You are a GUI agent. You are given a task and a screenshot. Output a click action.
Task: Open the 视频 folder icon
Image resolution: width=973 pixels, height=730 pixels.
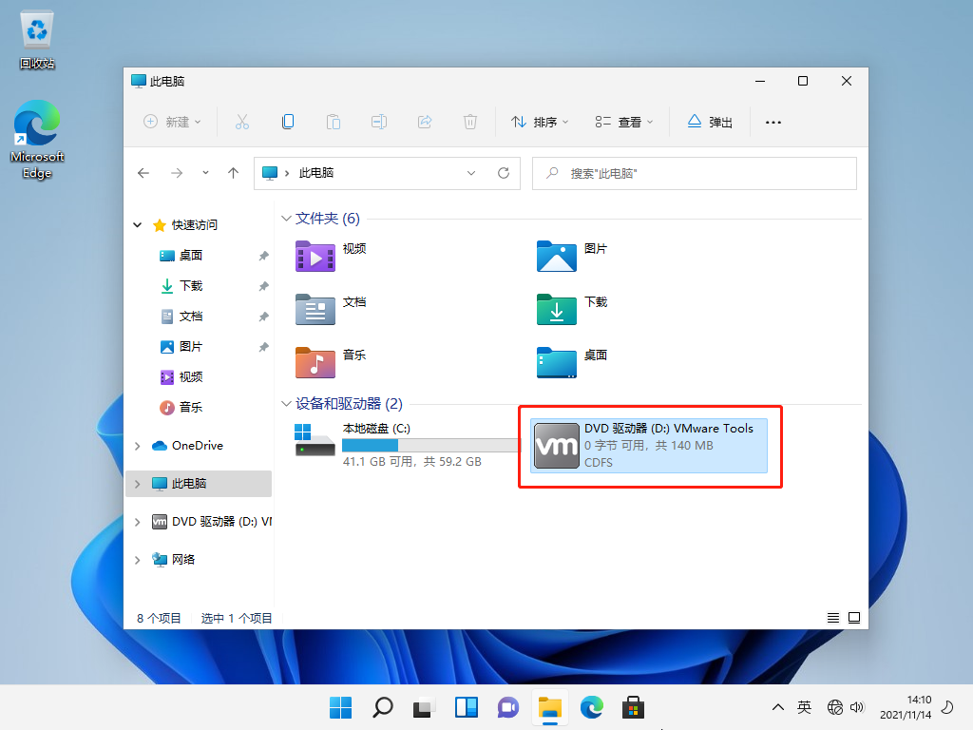pos(315,256)
